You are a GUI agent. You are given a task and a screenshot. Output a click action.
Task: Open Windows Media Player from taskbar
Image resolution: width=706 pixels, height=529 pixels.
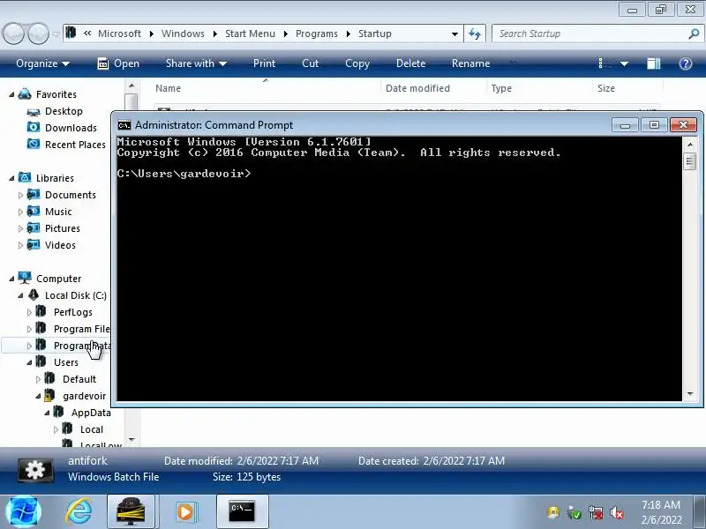click(185, 512)
